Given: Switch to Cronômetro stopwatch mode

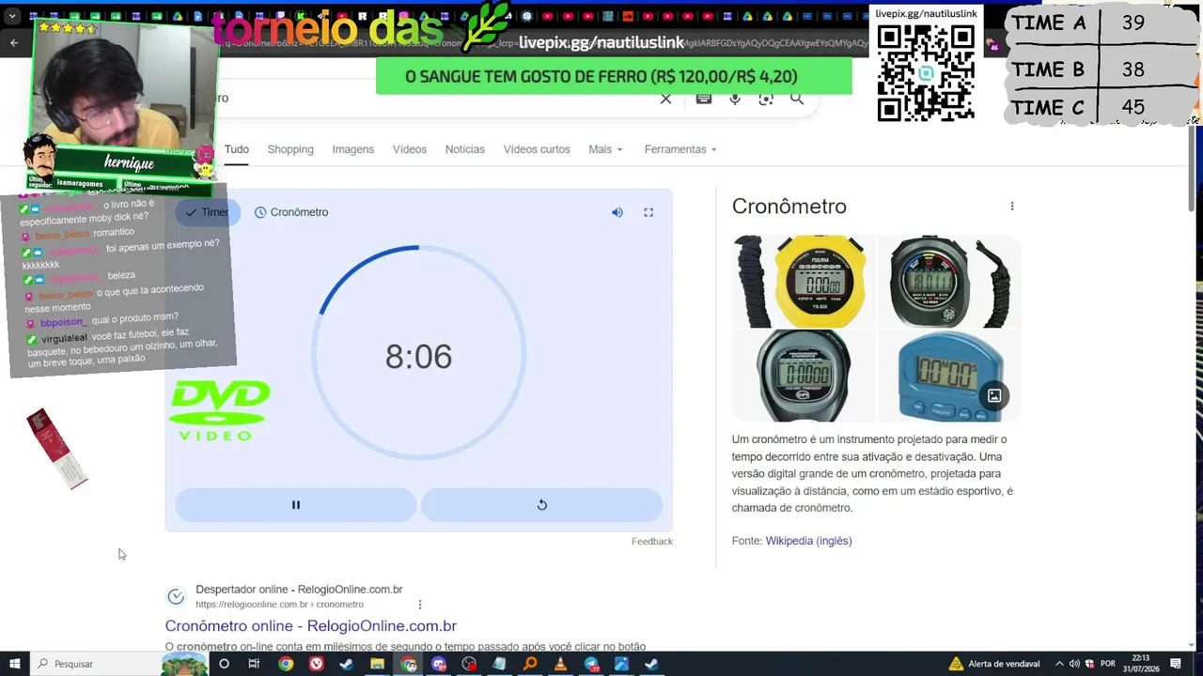Looking at the screenshot, I should point(291,212).
